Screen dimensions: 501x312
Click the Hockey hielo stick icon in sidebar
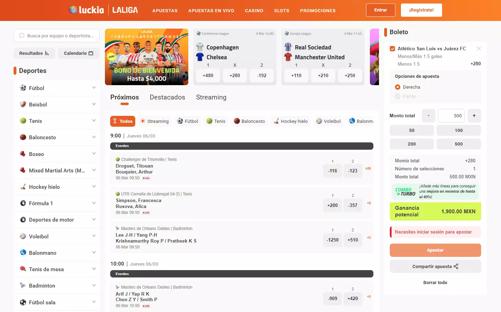[23, 187]
